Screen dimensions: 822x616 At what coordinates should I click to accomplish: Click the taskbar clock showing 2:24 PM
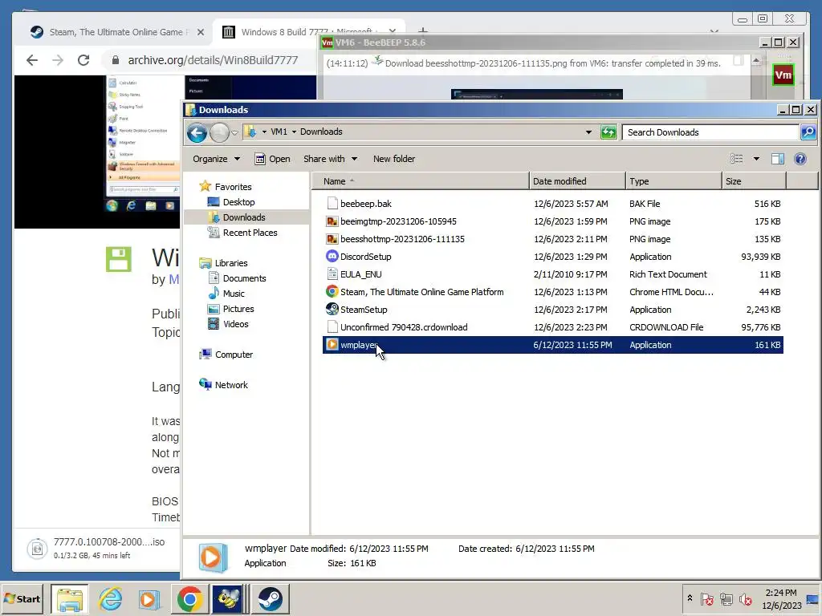[x=781, y=598]
